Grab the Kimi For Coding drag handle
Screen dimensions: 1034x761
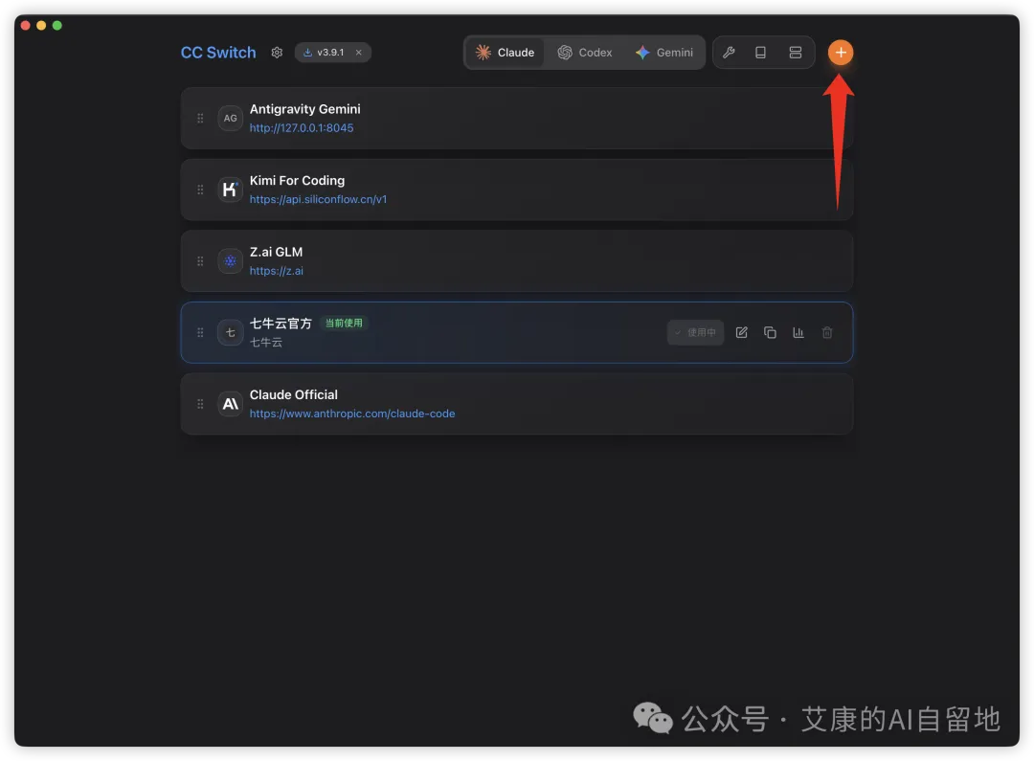pos(200,190)
